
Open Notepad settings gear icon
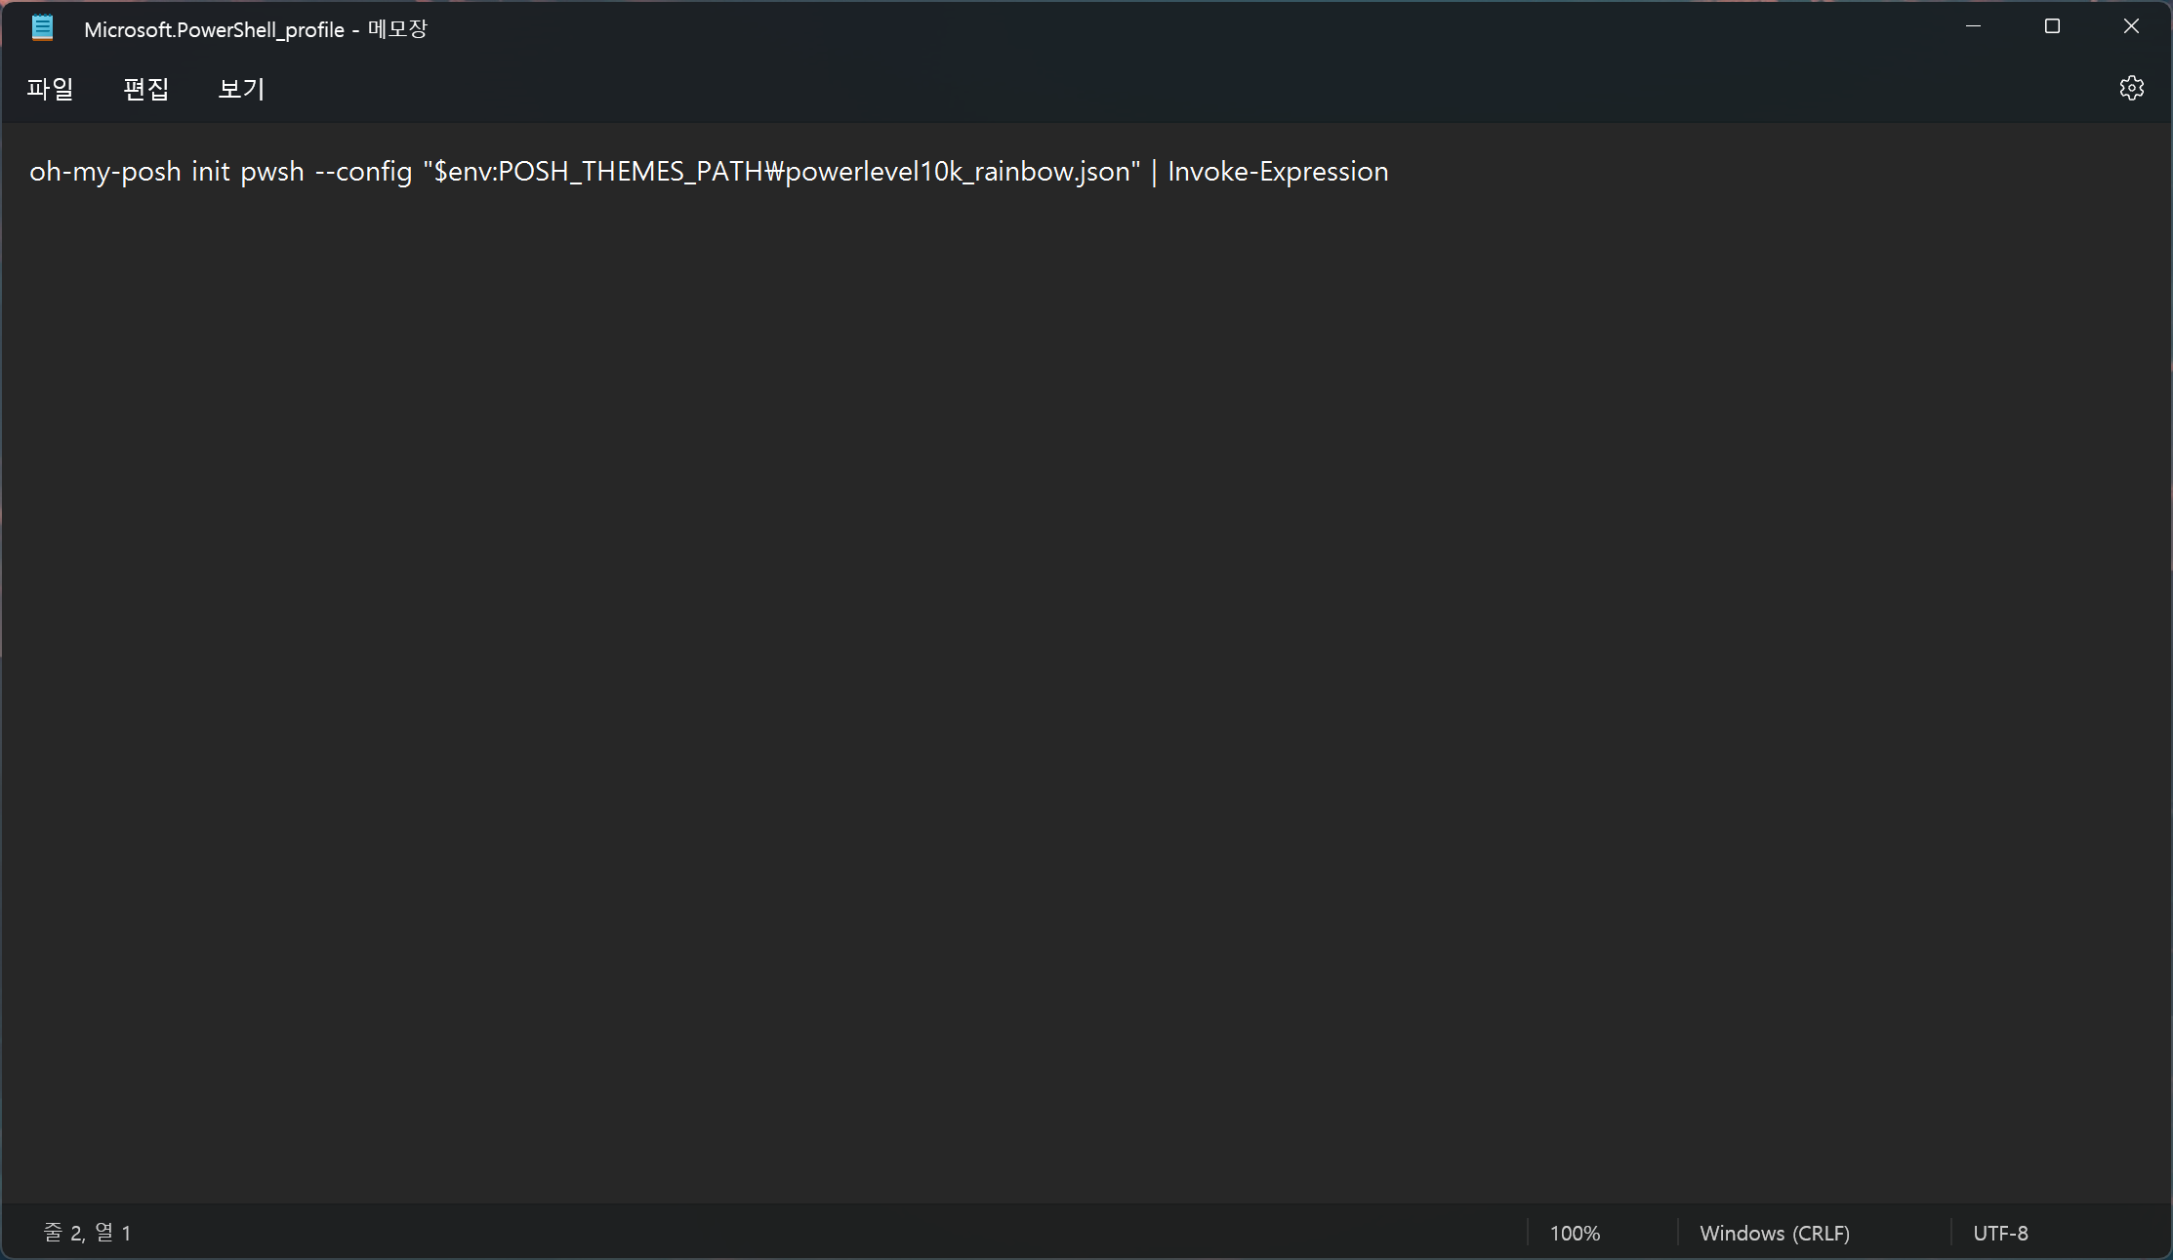[2131, 88]
